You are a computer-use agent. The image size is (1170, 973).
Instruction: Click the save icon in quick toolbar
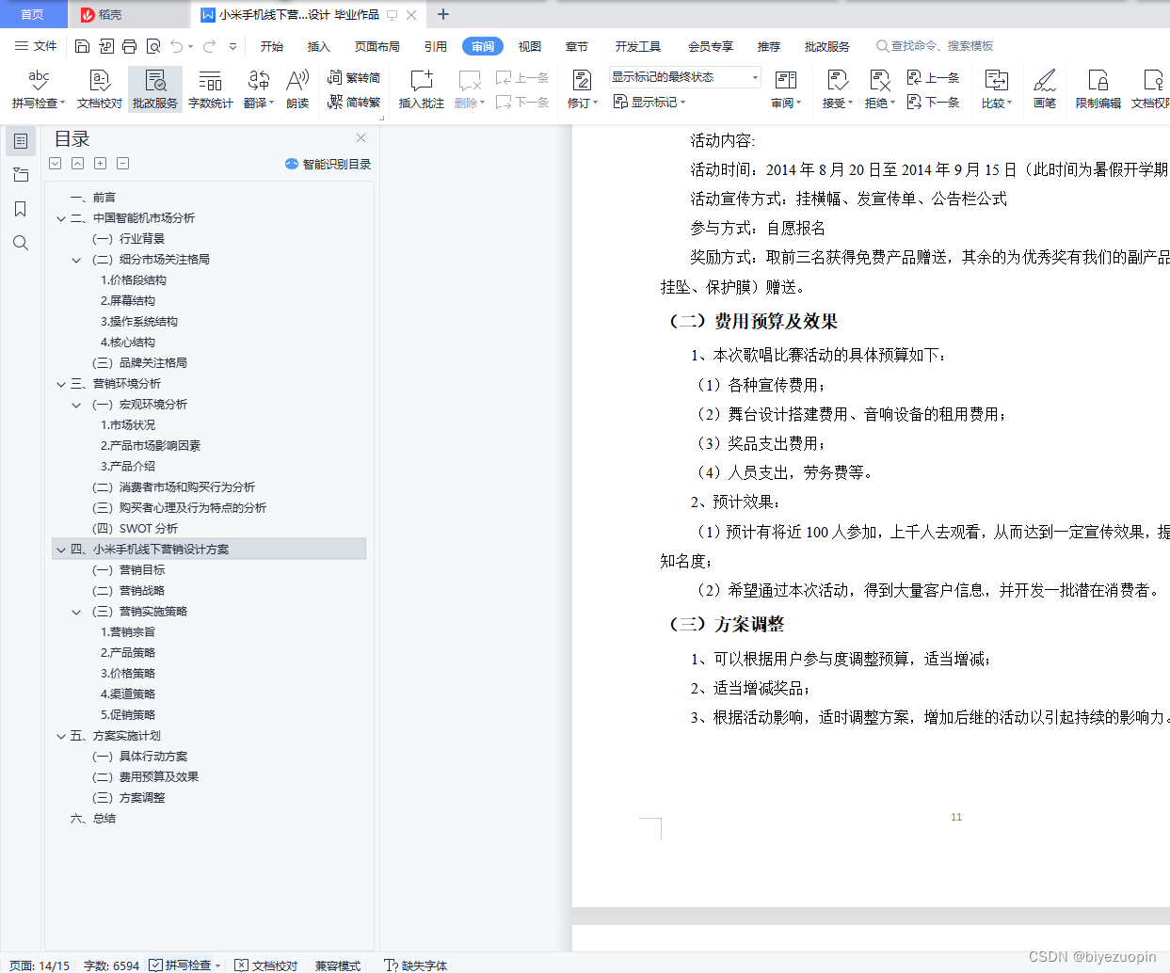click(82, 46)
